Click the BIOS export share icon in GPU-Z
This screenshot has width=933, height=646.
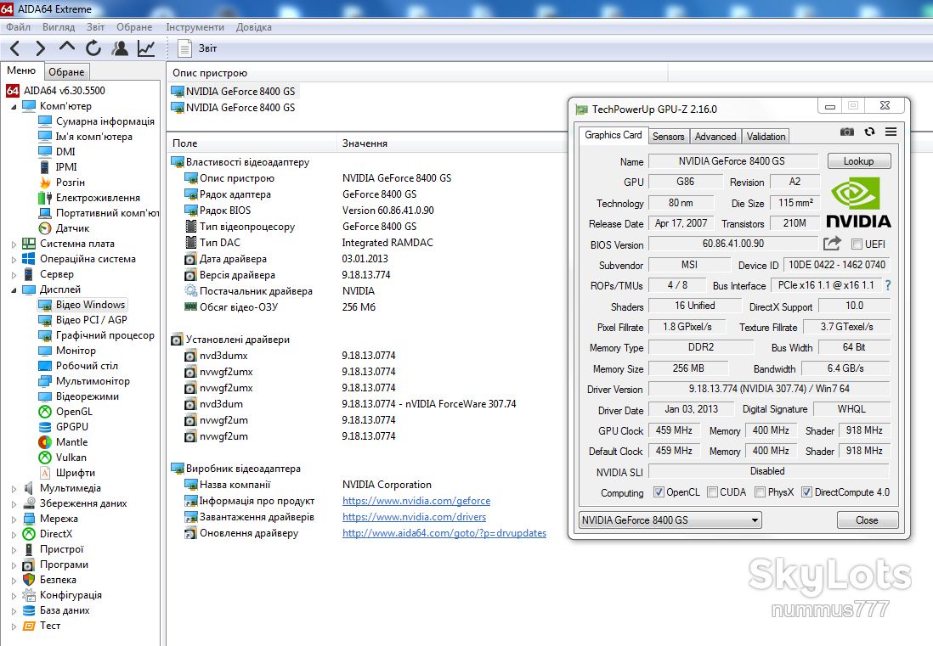pyautogui.click(x=832, y=243)
